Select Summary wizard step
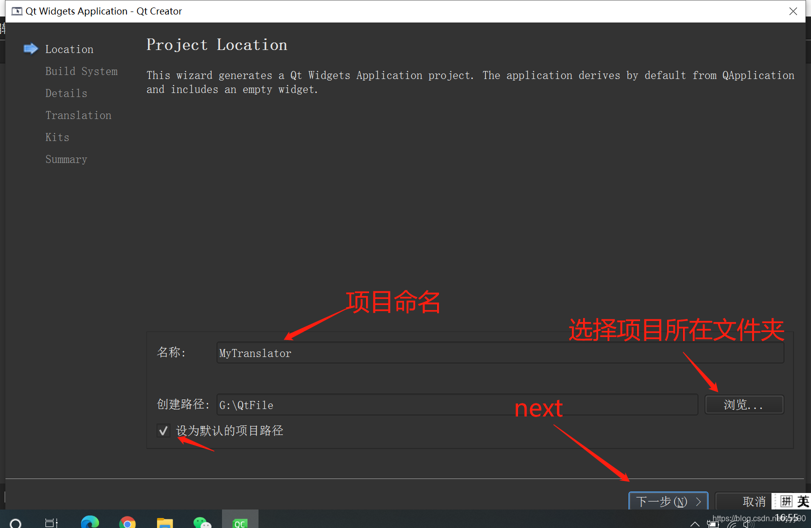 [x=66, y=159]
